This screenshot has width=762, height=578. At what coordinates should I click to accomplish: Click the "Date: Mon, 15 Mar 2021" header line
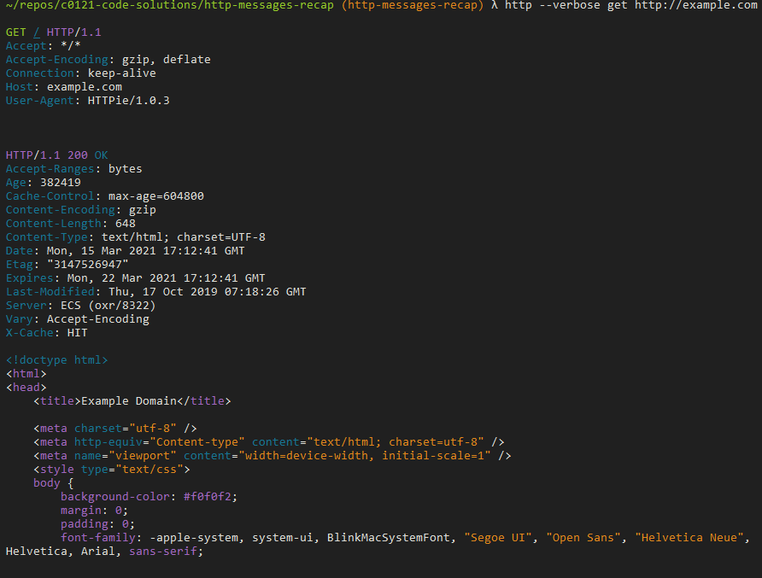pyautogui.click(x=125, y=251)
